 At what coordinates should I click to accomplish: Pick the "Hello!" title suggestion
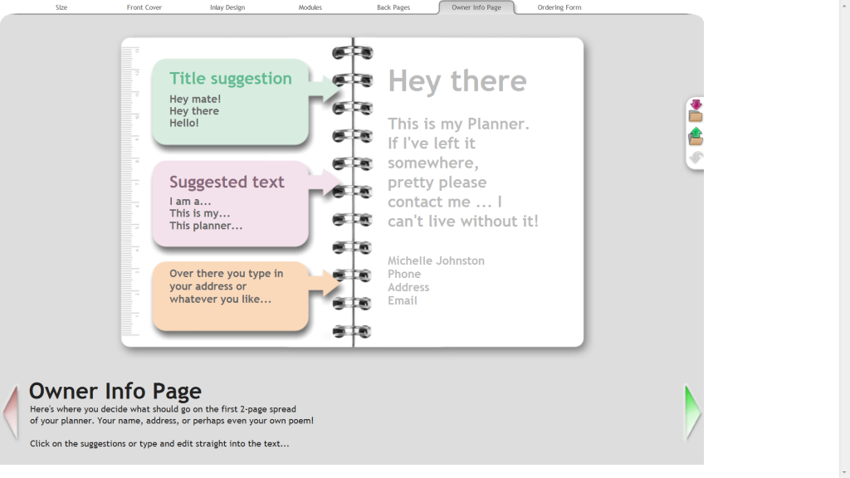pyautogui.click(x=184, y=123)
